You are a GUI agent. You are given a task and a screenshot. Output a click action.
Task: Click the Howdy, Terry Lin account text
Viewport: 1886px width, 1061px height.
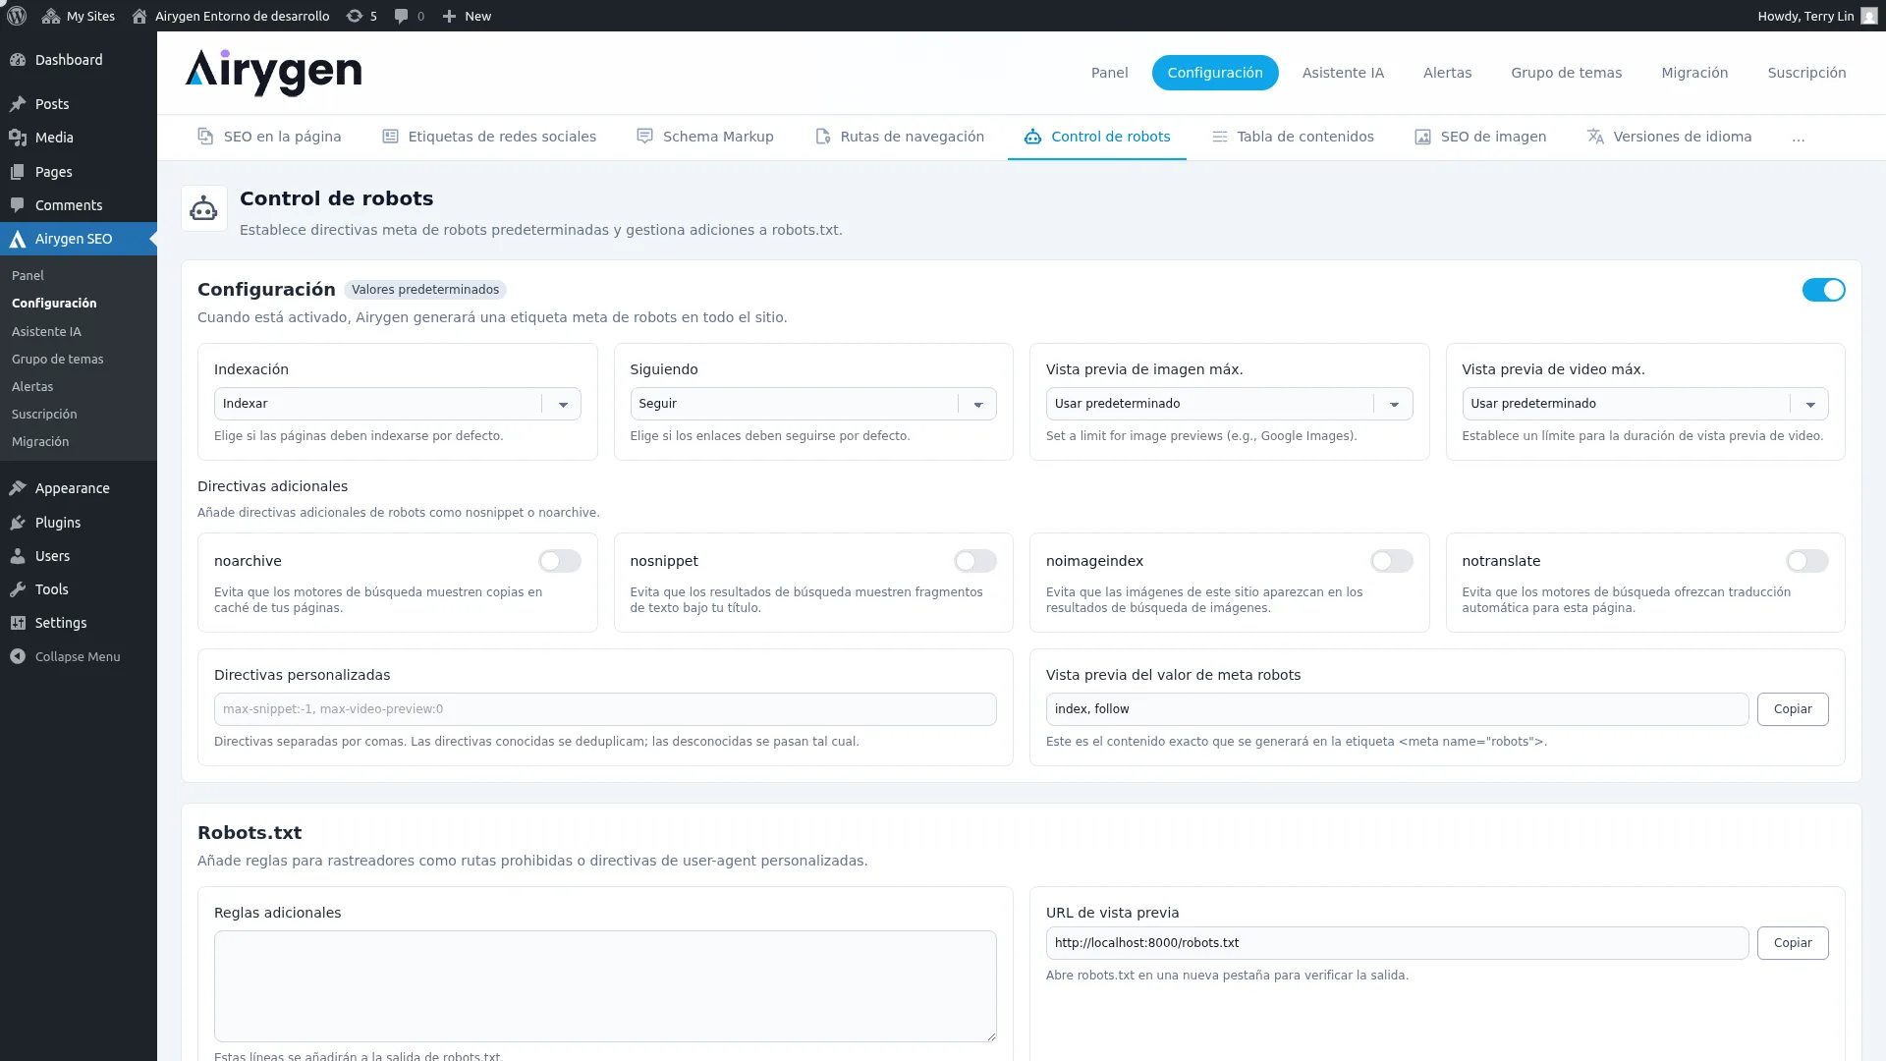(x=1805, y=16)
